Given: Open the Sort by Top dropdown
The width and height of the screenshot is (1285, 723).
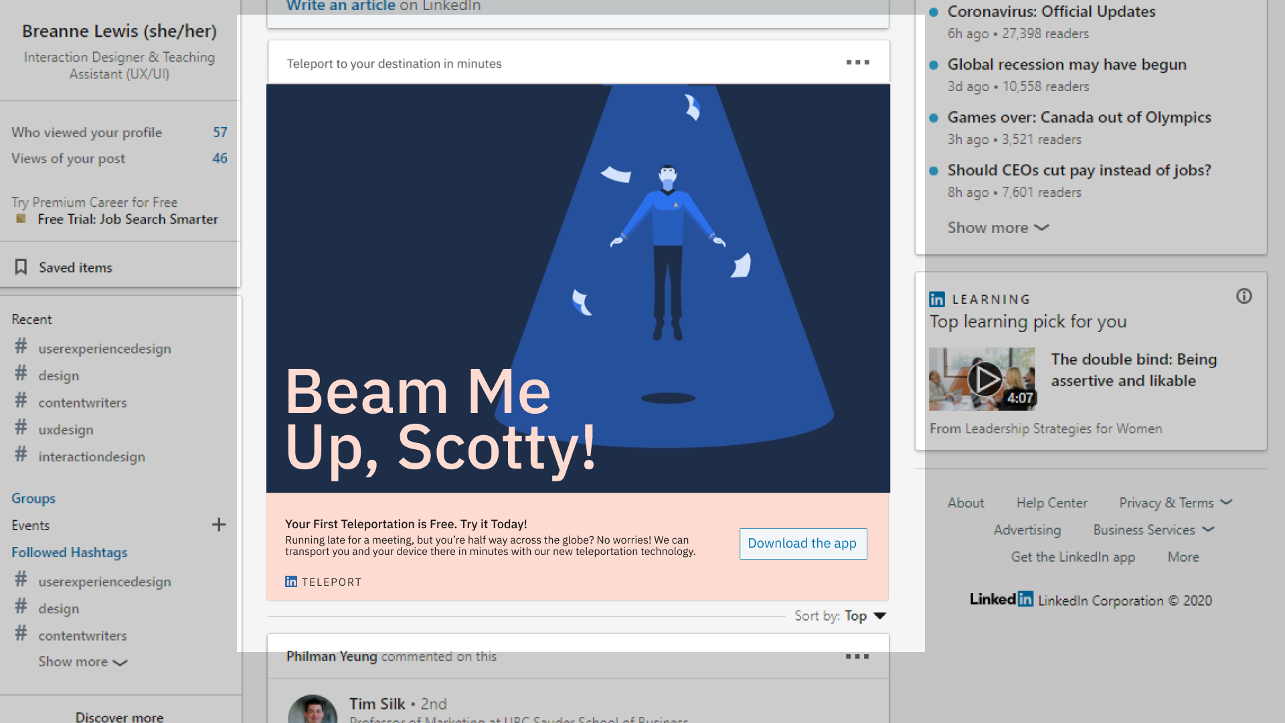Looking at the screenshot, I should tap(865, 616).
